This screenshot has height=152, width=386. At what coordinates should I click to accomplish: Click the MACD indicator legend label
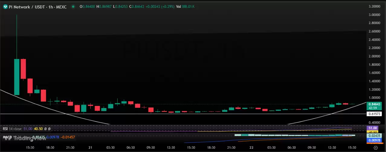coord(7,137)
